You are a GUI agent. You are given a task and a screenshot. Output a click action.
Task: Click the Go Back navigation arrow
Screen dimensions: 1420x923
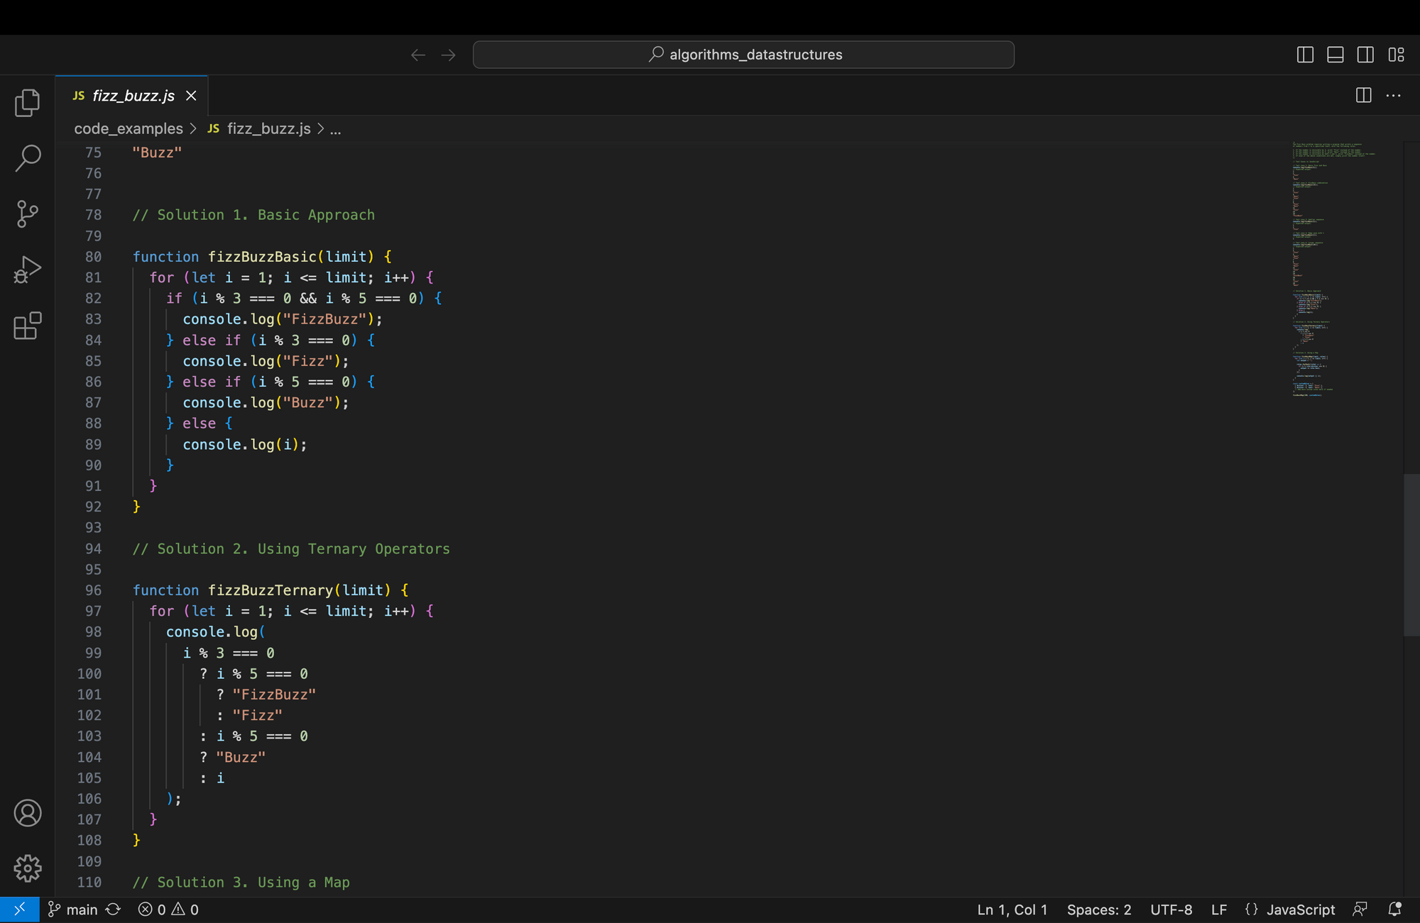pyautogui.click(x=417, y=54)
